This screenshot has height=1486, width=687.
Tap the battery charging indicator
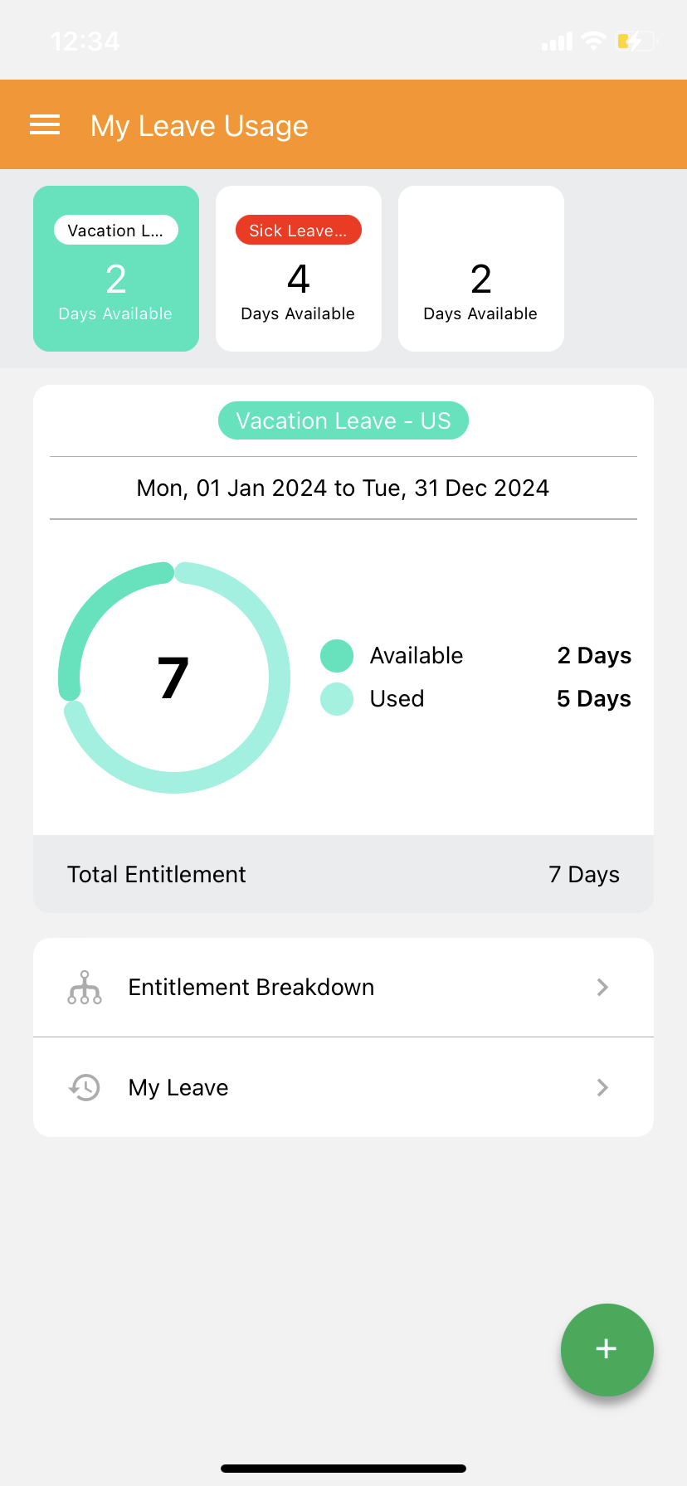[x=636, y=41]
